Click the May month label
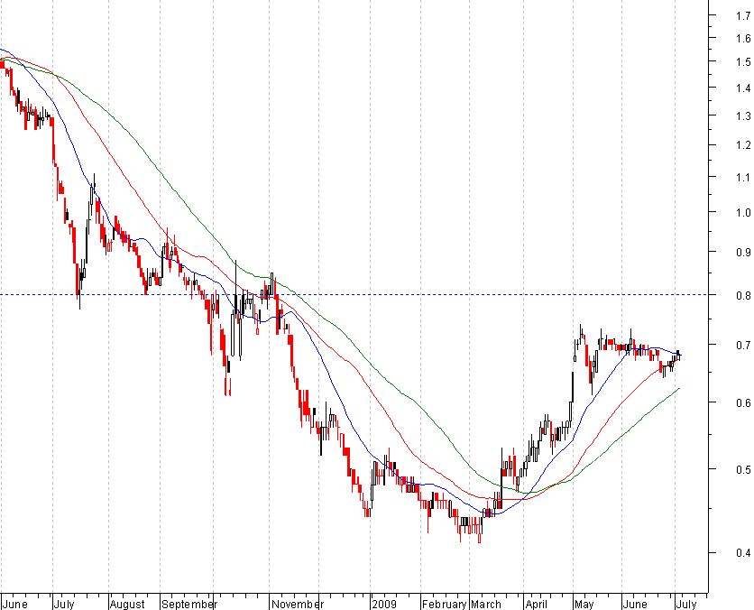754x610 pixels. (584, 604)
